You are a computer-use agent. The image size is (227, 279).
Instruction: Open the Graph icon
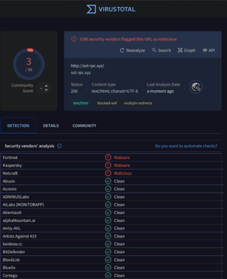180,50
